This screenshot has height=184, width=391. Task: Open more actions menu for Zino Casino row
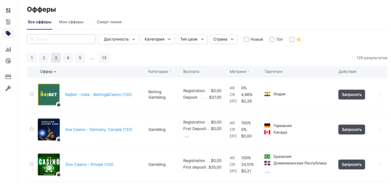380,164
